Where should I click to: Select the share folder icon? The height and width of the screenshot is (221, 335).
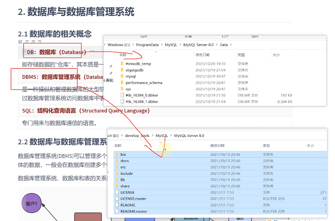tap(117, 186)
